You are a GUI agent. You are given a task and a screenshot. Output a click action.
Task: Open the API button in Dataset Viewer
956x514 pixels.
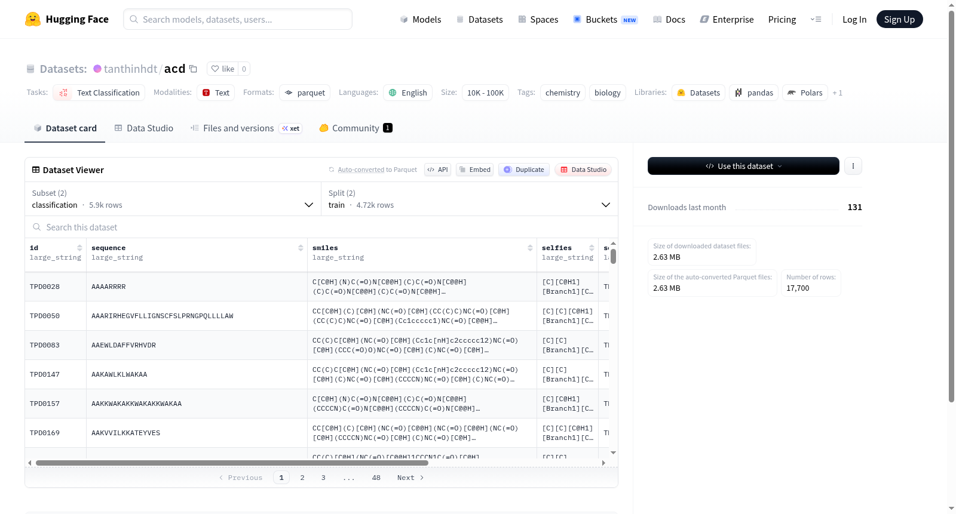pos(437,170)
